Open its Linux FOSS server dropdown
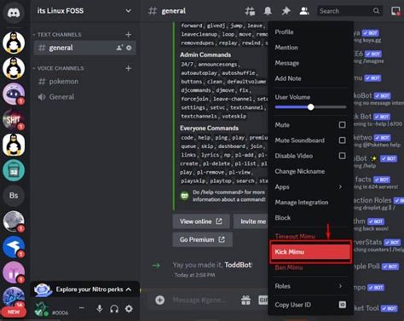The width and height of the screenshot is (404, 321). pyautogui.click(x=129, y=11)
